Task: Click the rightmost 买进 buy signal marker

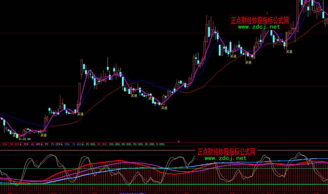Action: pyautogui.click(x=289, y=51)
